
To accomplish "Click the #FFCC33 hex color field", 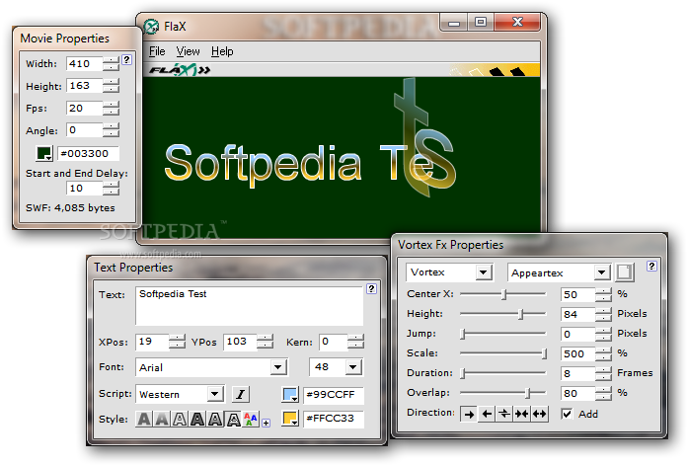I will pos(334,419).
